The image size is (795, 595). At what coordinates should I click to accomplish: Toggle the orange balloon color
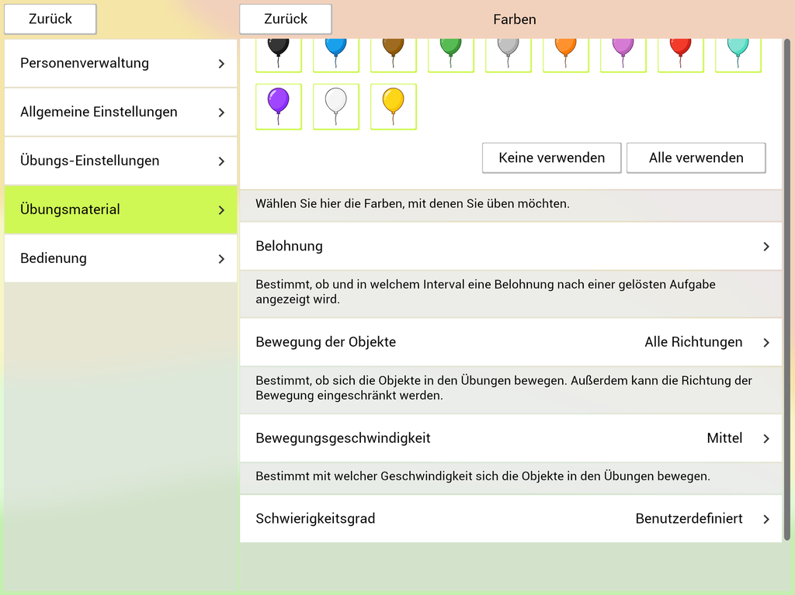[x=566, y=55]
